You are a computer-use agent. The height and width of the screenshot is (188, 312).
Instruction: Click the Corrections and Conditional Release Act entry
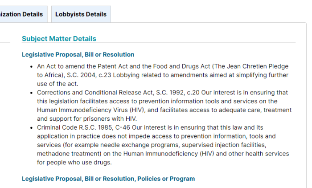(164, 106)
